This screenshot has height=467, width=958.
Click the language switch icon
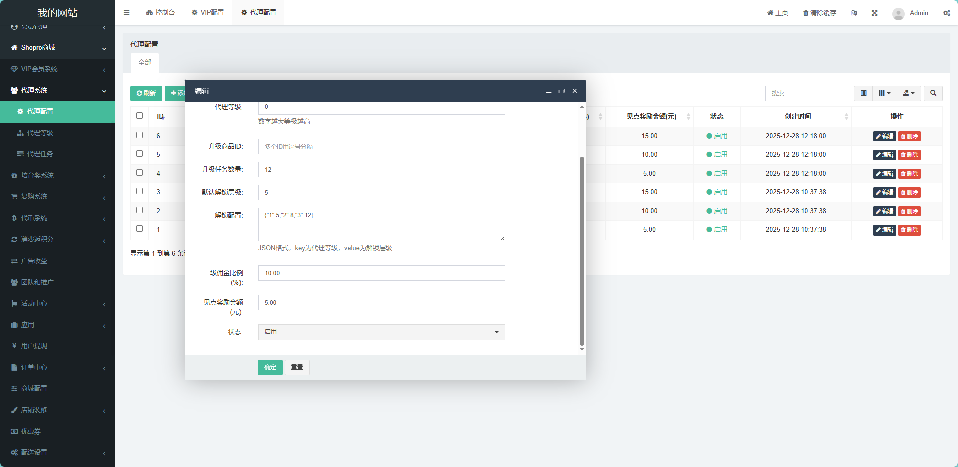click(x=854, y=13)
